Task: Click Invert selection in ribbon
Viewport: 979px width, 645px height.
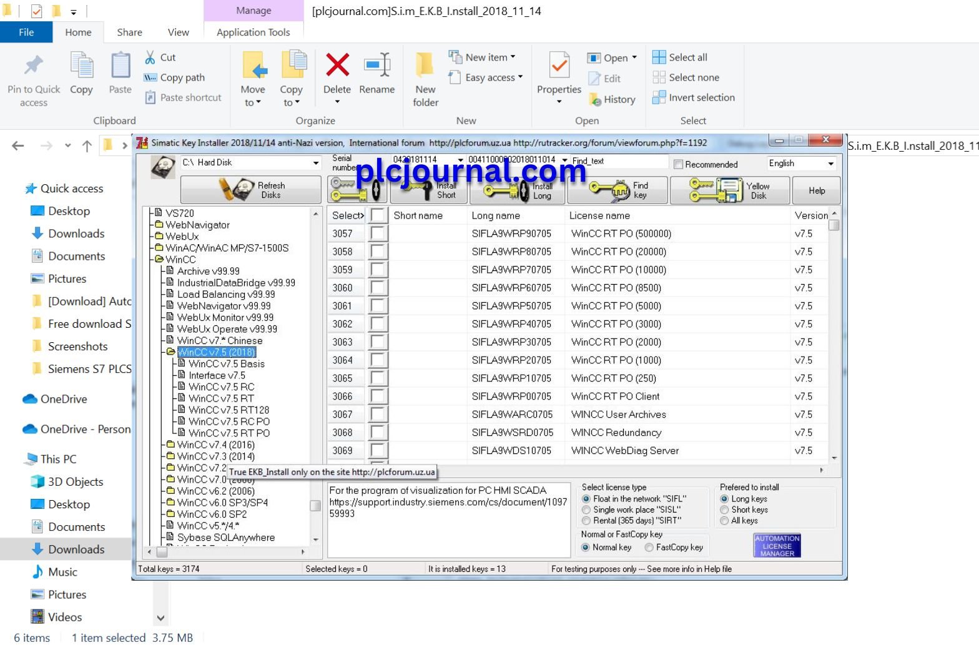Action: [694, 97]
